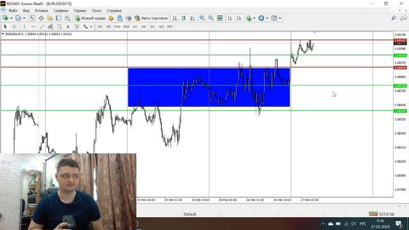The height and width of the screenshot is (230, 409).
Task: Expand the triangle beside EURUSD,M15 title
Action: coord(3,34)
